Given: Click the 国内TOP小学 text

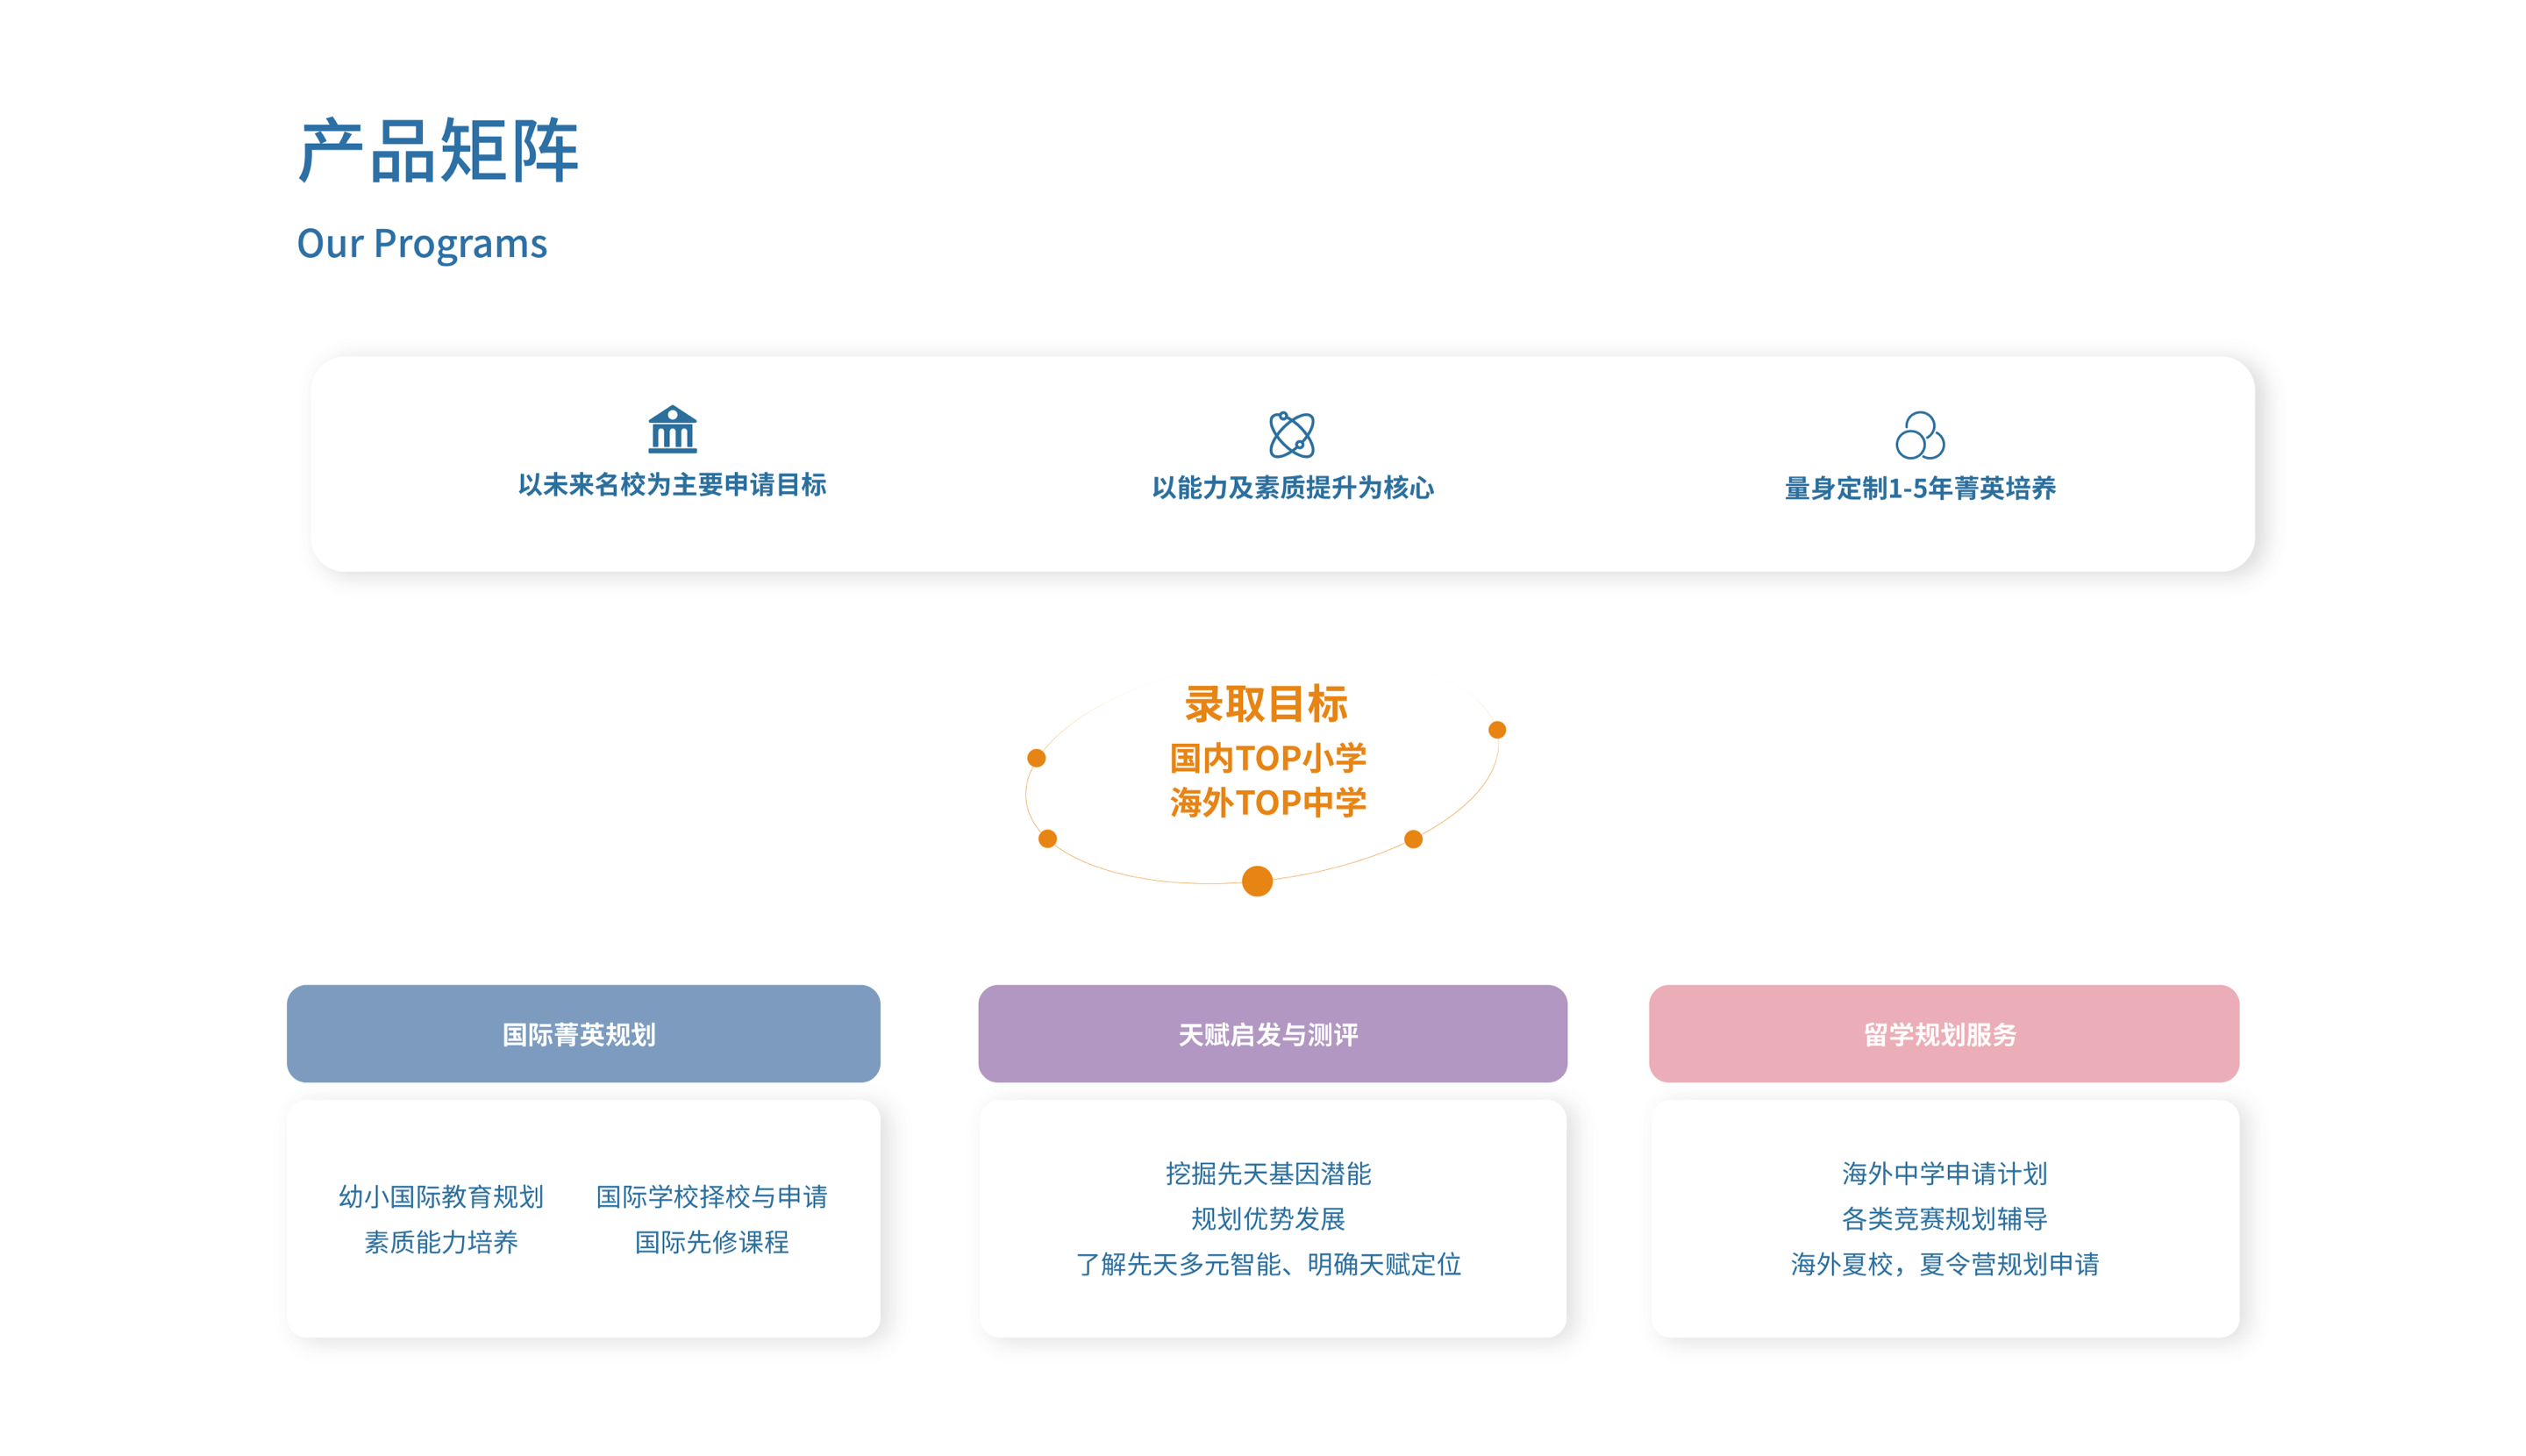Looking at the screenshot, I should coord(1267,758).
